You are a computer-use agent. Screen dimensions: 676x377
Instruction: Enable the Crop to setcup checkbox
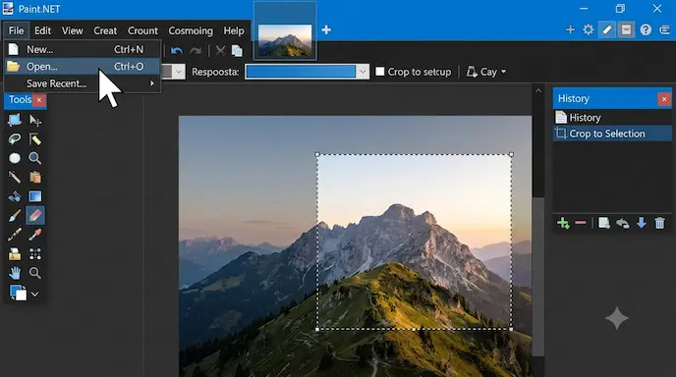(x=380, y=72)
